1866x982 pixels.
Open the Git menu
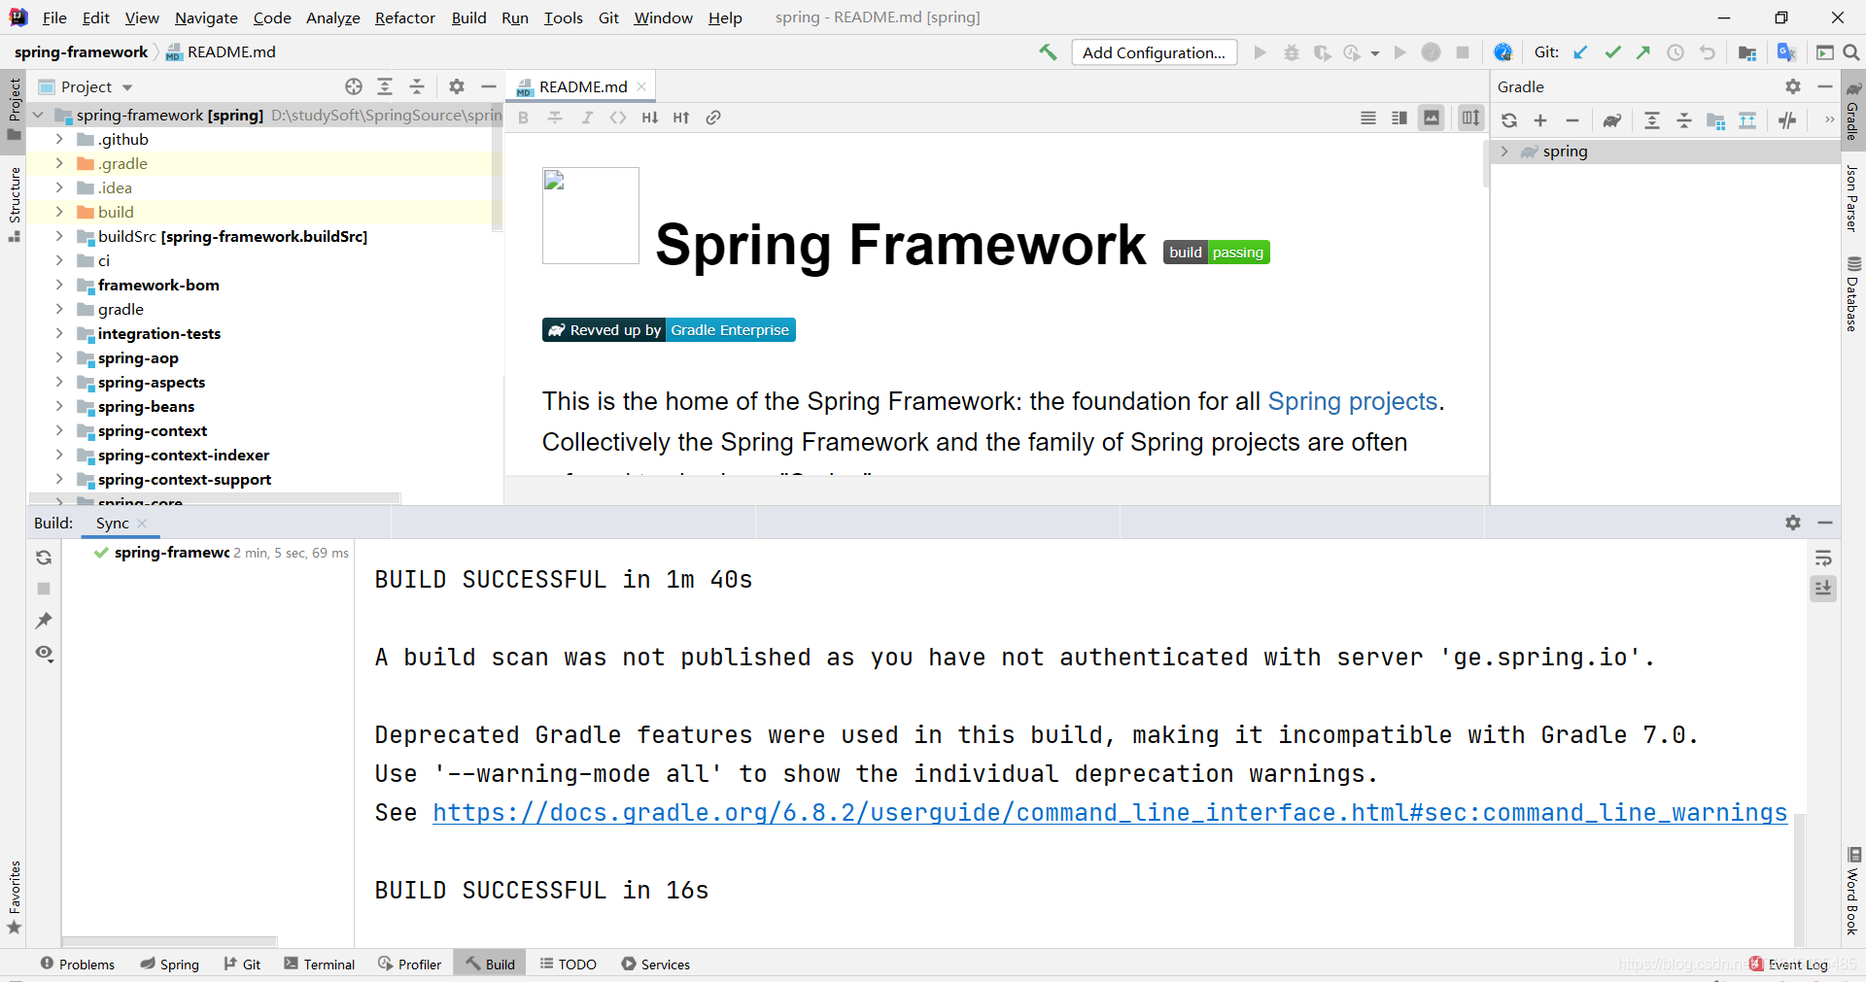(608, 17)
